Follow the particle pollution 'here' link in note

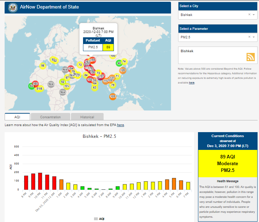192,82
